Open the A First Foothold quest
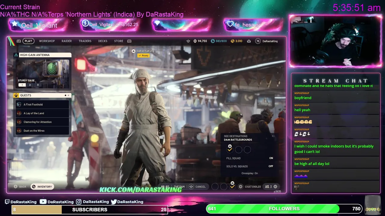The width and height of the screenshot is (385, 216). [x=42, y=104]
